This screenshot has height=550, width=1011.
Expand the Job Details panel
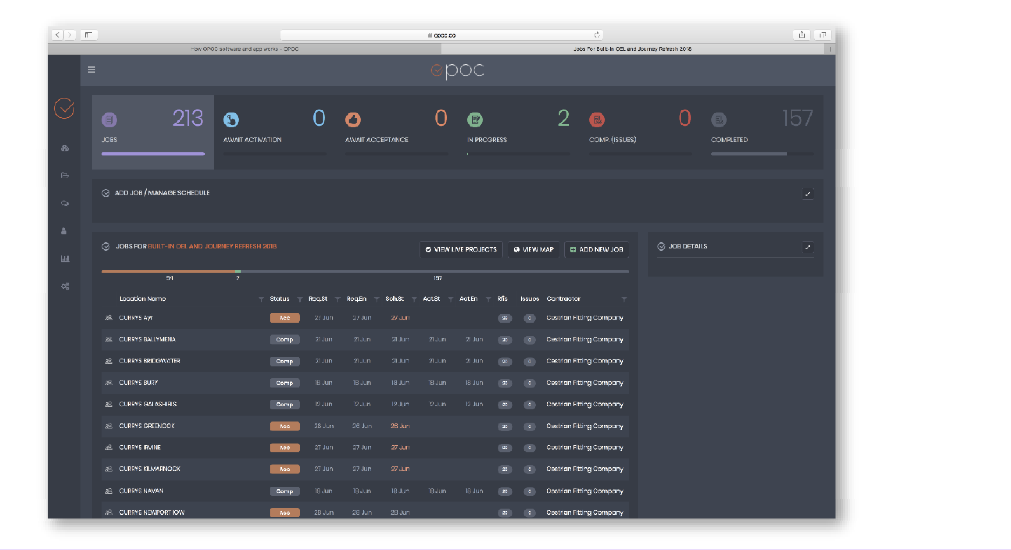[x=808, y=247]
